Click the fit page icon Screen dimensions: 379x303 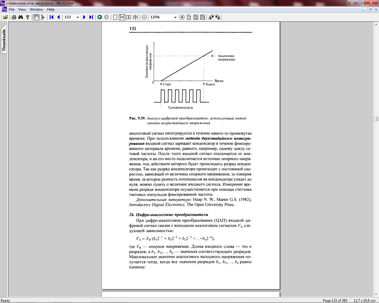[196, 17]
